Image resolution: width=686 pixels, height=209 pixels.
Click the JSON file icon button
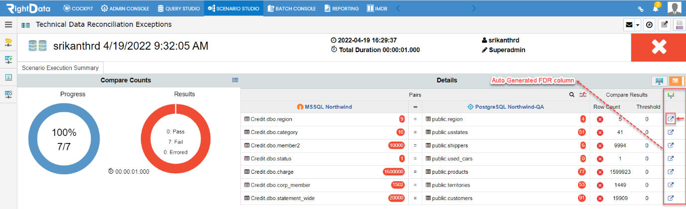tap(679, 25)
